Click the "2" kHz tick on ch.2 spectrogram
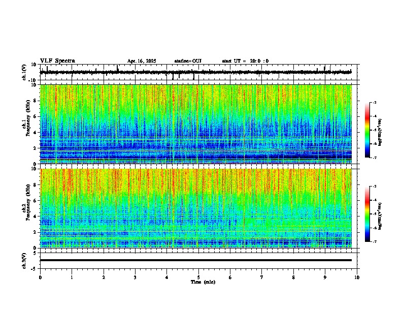 click(36, 232)
